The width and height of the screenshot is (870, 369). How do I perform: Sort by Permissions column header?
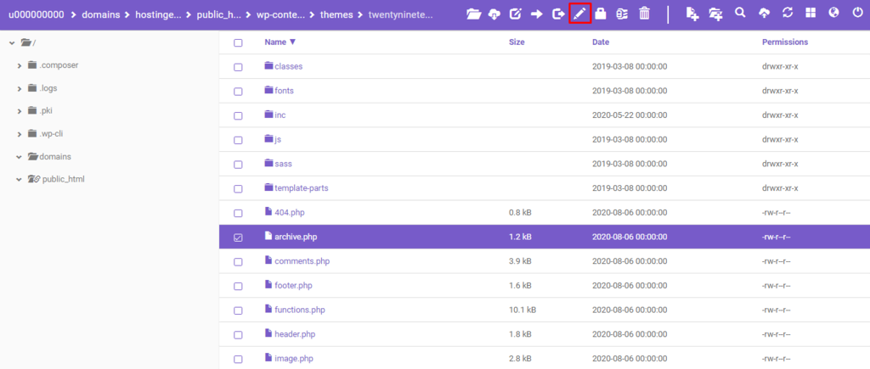pos(785,42)
